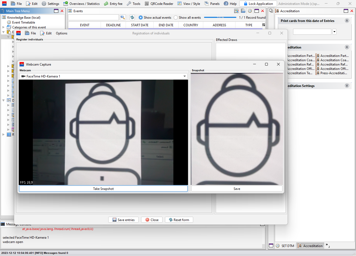Click the Events search input field
356x256 pixels.
click(93, 18)
